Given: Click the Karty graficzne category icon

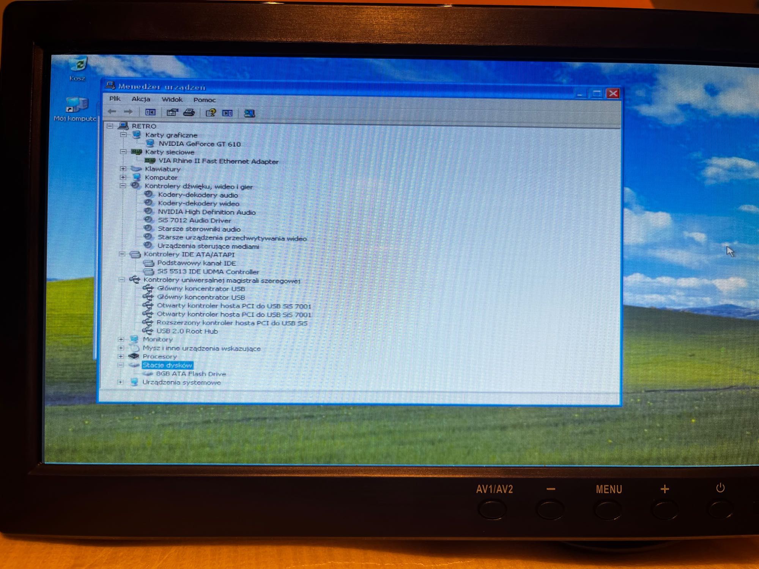Looking at the screenshot, I should click(x=137, y=134).
